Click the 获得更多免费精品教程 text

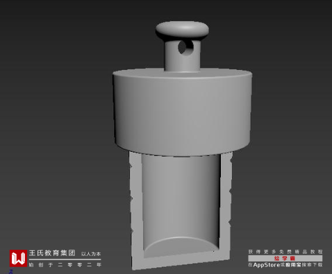(285, 252)
